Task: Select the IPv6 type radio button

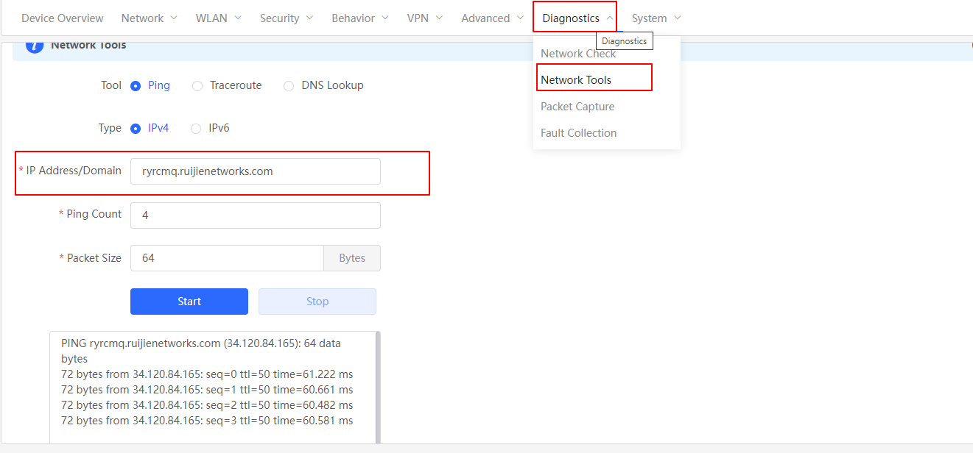Action: pos(196,129)
